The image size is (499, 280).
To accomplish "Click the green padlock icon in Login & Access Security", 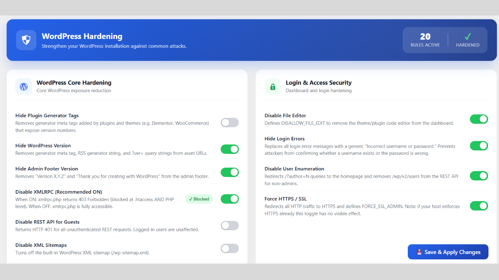I will 273,86.
